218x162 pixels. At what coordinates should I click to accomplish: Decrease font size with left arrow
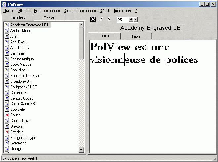coord(131,20)
